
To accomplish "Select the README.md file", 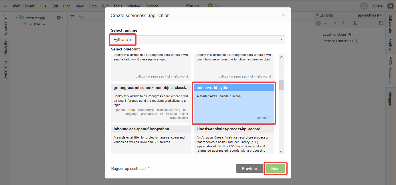I will coord(38,24).
